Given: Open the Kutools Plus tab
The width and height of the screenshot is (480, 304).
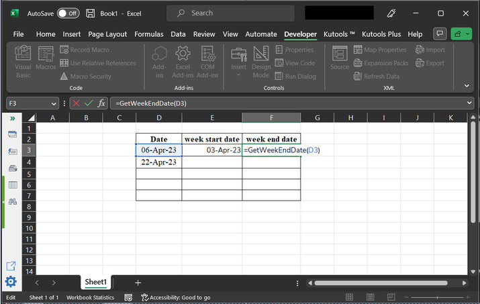Looking at the screenshot, I should (381, 34).
